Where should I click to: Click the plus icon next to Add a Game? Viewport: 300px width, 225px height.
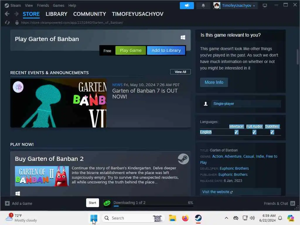pyautogui.click(x=7, y=203)
